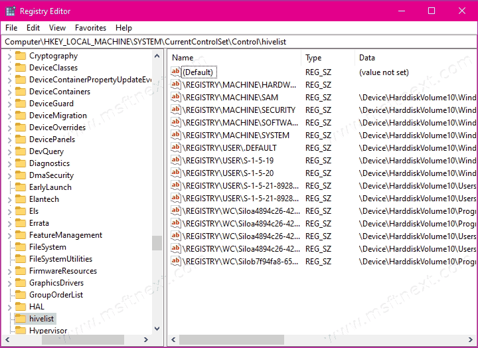The width and height of the screenshot is (478, 348).
Task: Click the HAL folder icon
Action: click(21, 307)
